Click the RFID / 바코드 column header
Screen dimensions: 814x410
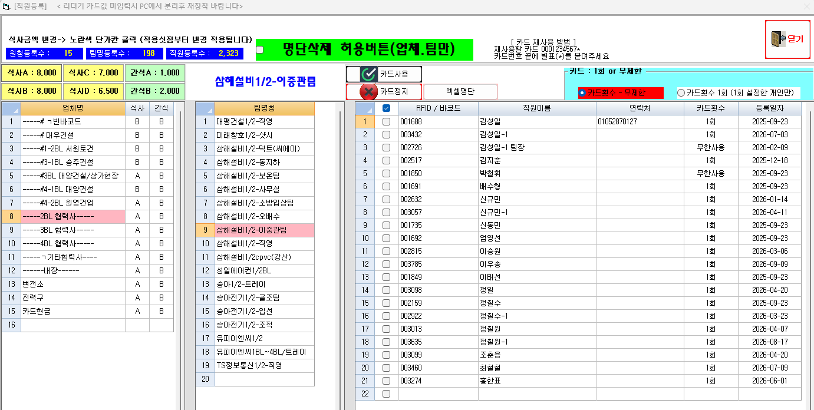(x=439, y=108)
